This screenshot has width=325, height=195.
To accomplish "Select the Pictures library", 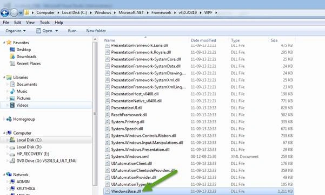I will coord(23,99).
